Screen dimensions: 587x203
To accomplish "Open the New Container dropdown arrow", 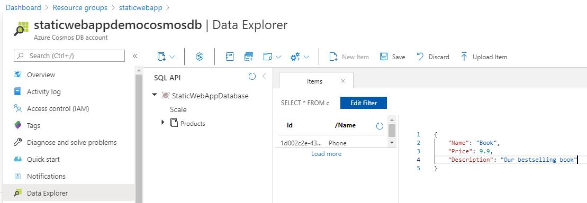I will (172, 57).
